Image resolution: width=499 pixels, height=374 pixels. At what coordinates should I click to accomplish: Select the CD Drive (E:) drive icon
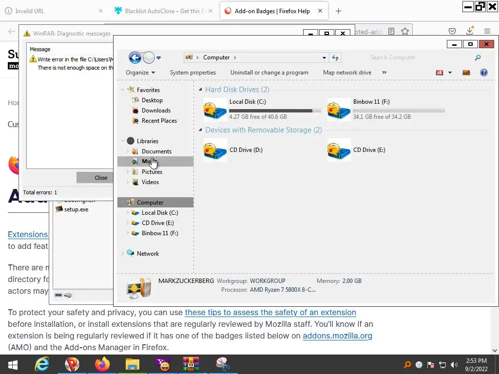click(339, 150)
